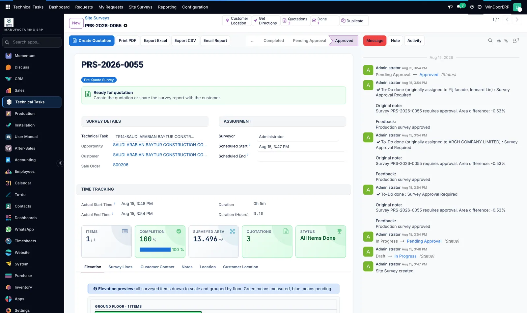Switch to the Survey Lines tab
The height and width of the screenshot is (313, 527).
[120, 267]
